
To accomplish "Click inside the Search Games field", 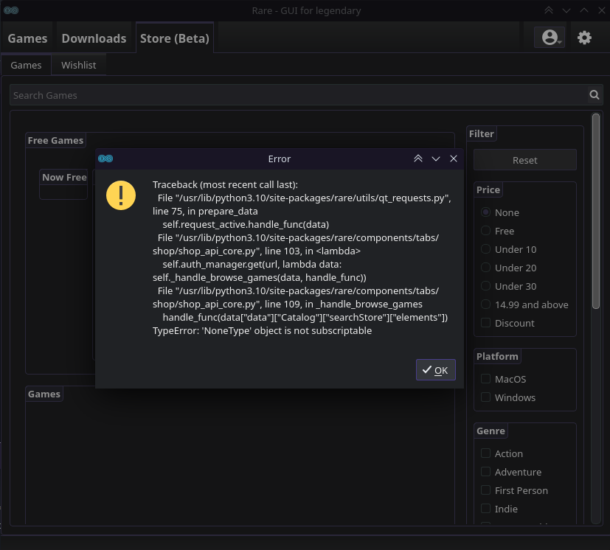I will click(295, 94).
